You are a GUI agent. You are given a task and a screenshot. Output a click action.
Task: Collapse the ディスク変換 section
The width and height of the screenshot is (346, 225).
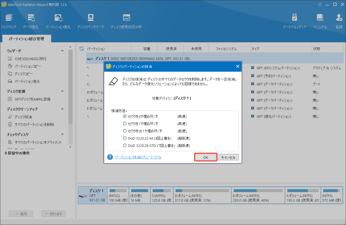[x=62, y=91]
